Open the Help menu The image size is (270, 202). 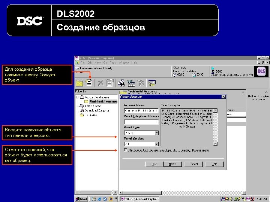(134, 62)
